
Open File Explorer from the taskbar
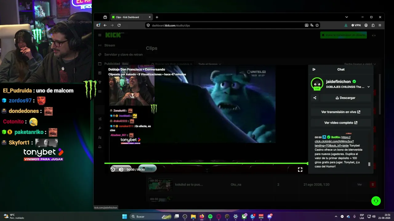pos(193,216)
